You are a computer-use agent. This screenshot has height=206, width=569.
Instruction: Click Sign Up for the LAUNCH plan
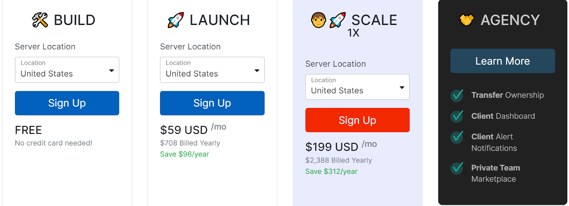pos(212,103)
